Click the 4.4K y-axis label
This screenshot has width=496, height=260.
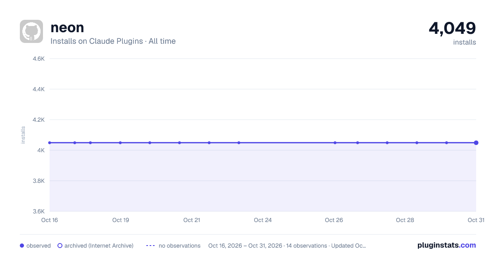pyautogui.click(x=38, y=89)
